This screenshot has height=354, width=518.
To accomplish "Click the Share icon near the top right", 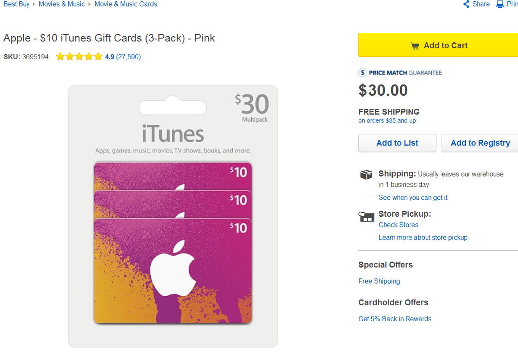I will [466, 4].
